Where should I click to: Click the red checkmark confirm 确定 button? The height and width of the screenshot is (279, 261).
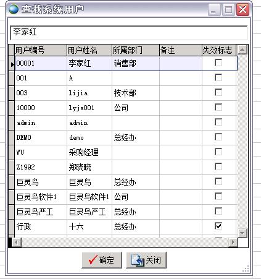pos(102,260)
